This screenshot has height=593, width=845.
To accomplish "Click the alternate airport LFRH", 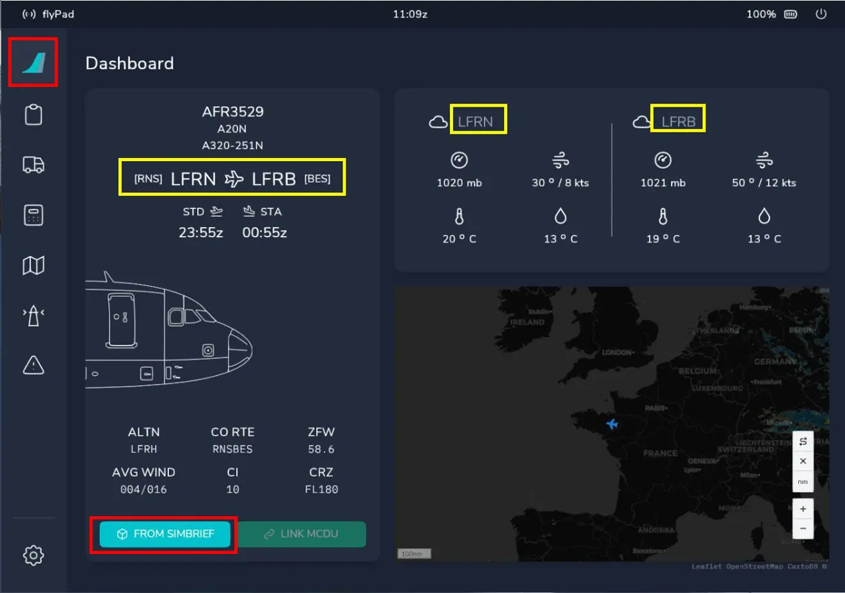I will [143, 449].
